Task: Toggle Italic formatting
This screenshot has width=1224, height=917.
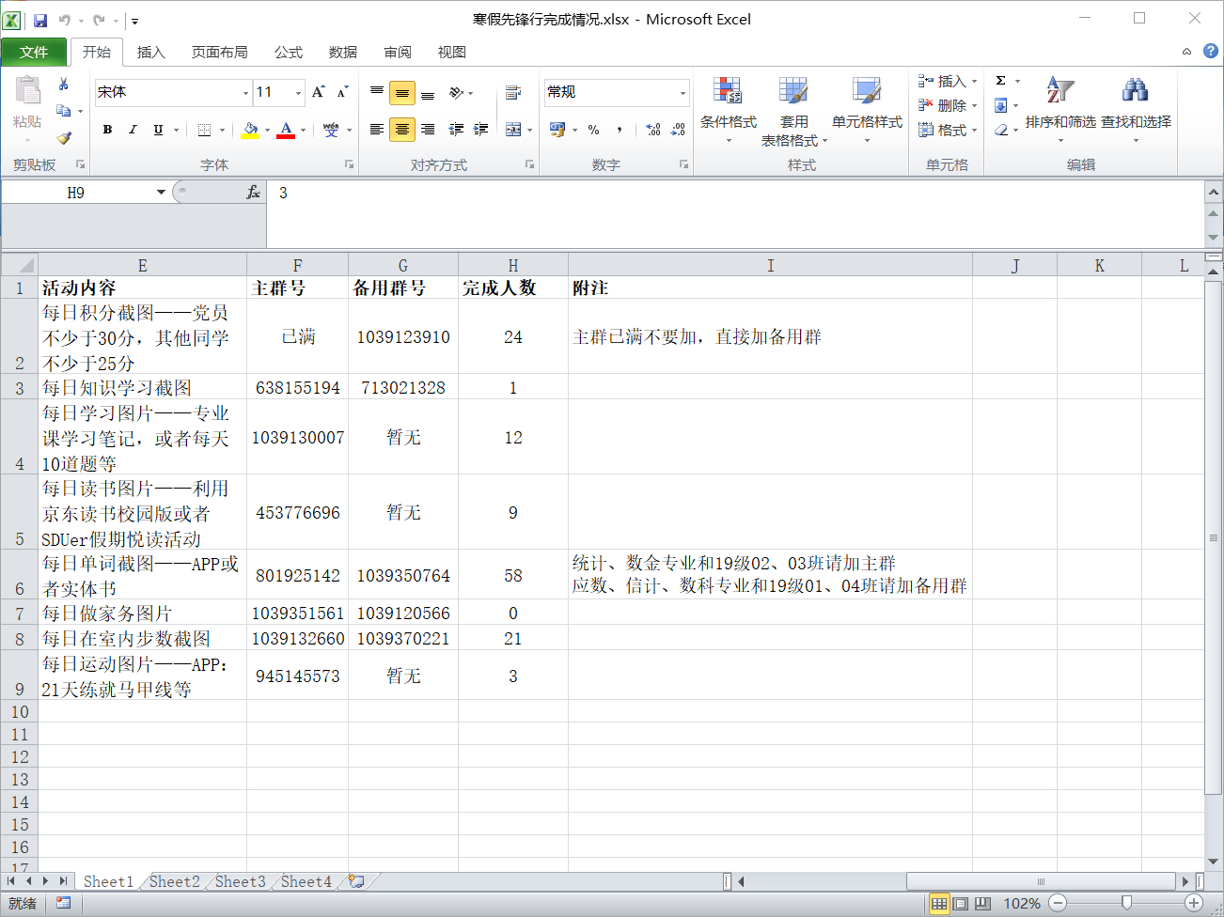Action: tap(133, 130)
